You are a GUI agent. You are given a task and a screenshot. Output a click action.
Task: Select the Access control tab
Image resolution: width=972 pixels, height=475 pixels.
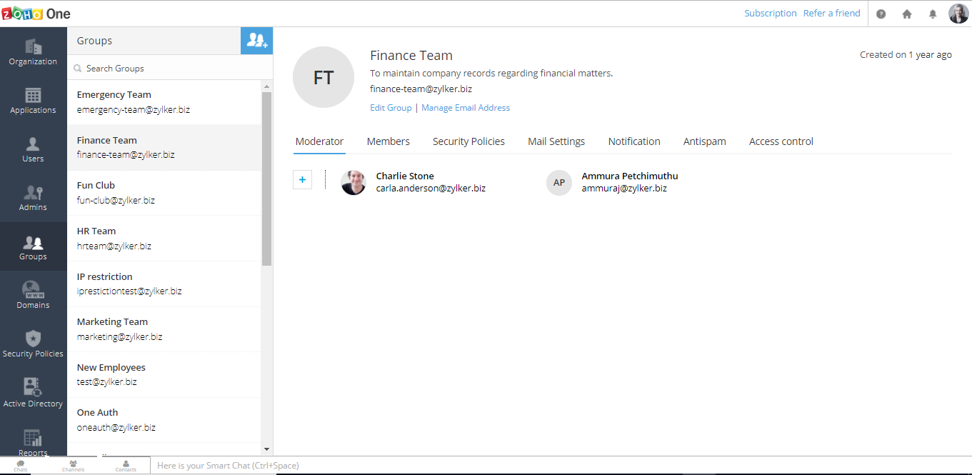coord(781,141)
